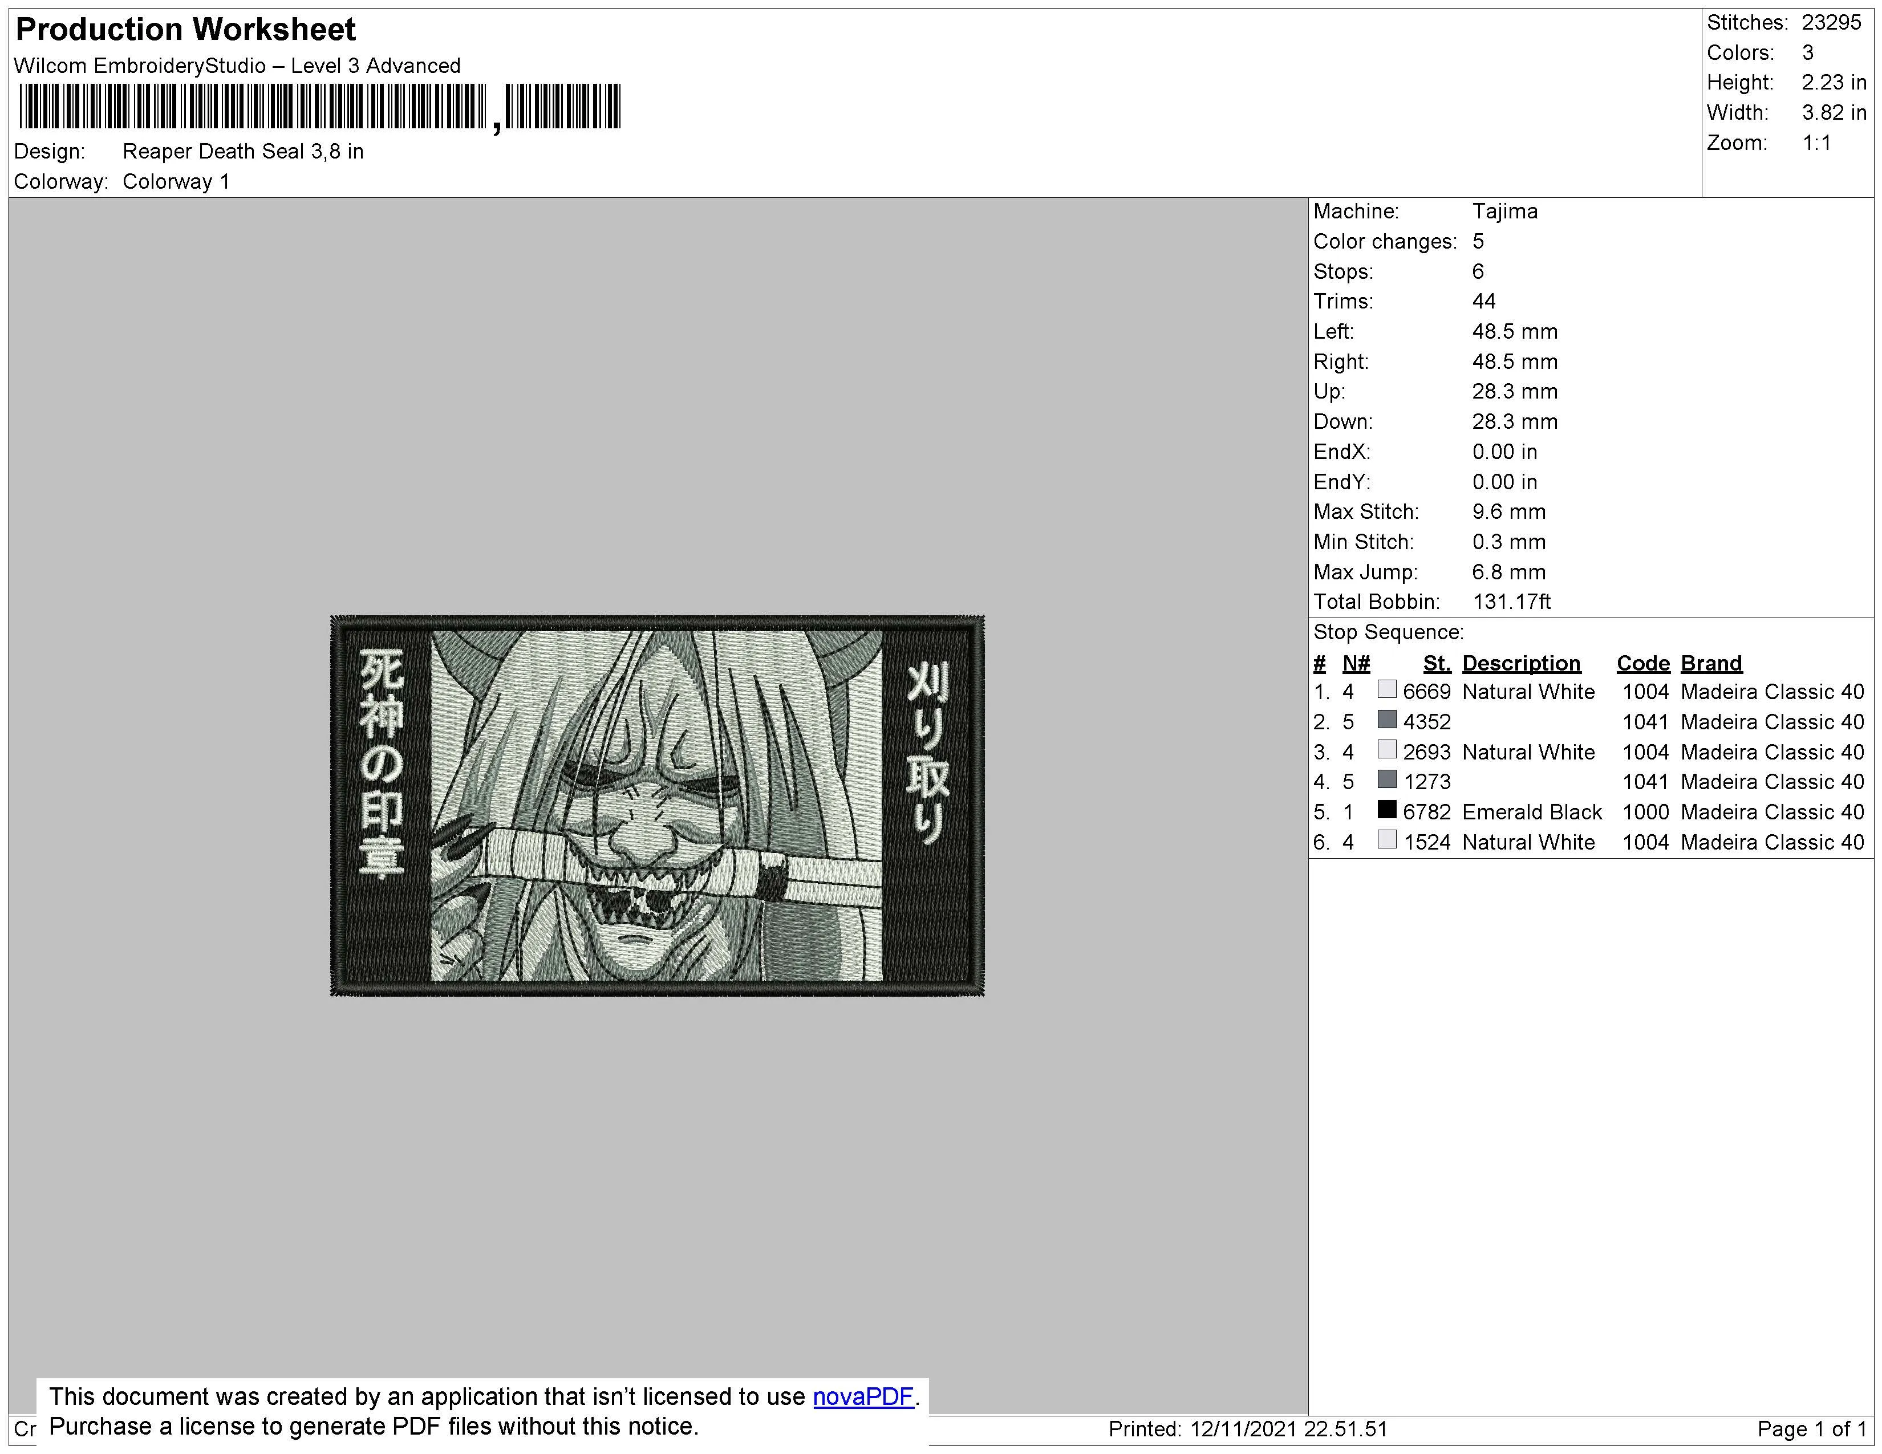Click gray color swatch for stop 2 (4352)

pyautogui.click(x=1386, y=719)
